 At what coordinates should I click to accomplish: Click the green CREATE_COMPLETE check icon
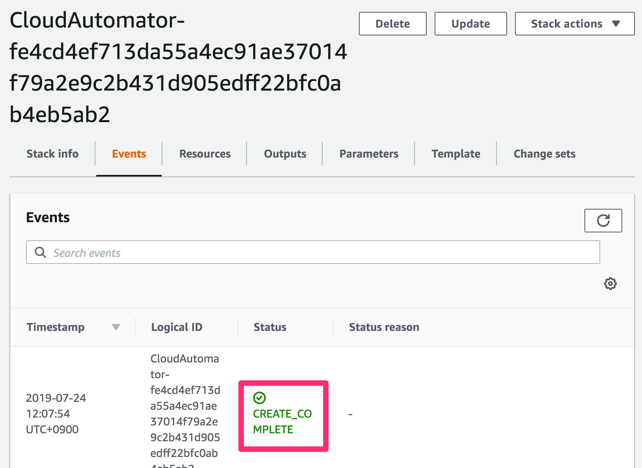tap(259, 398)
